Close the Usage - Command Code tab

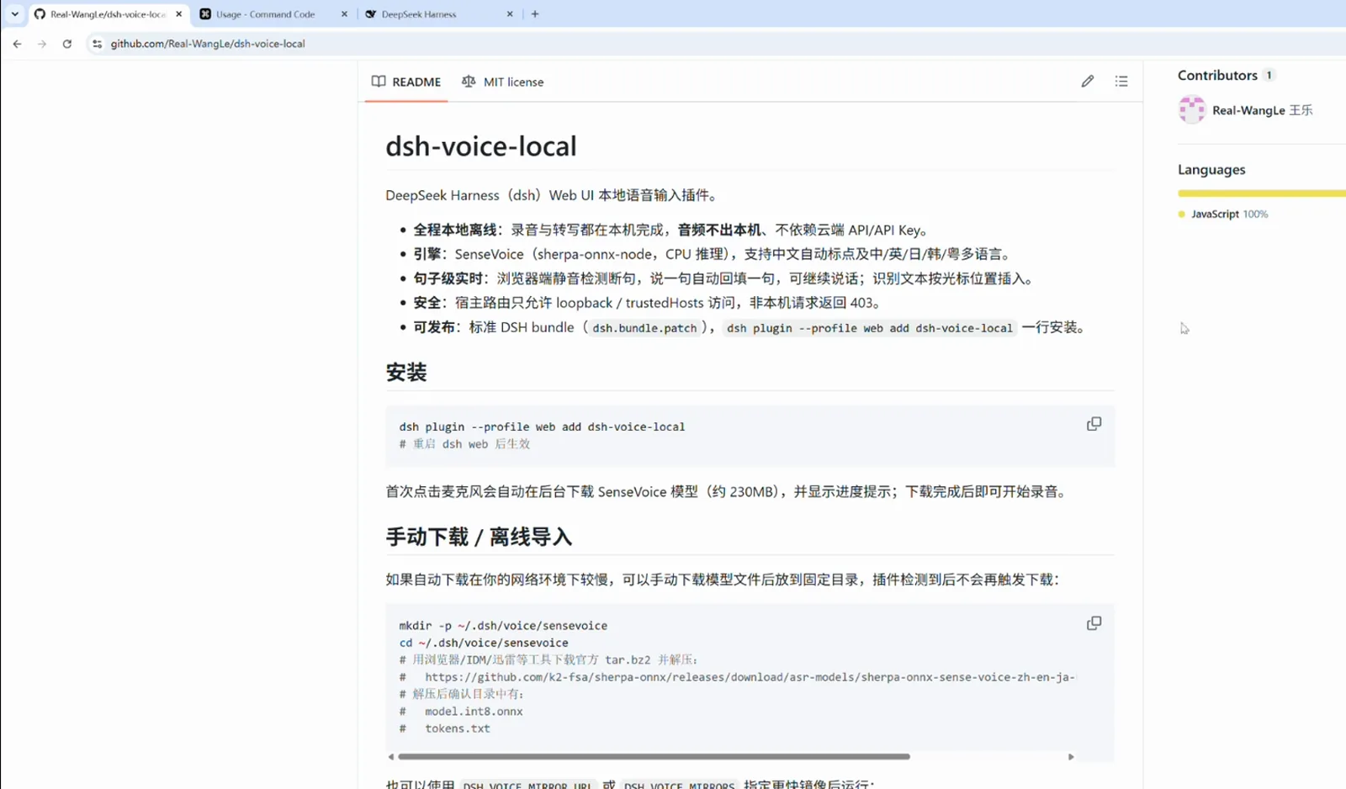tap(344, 14)
